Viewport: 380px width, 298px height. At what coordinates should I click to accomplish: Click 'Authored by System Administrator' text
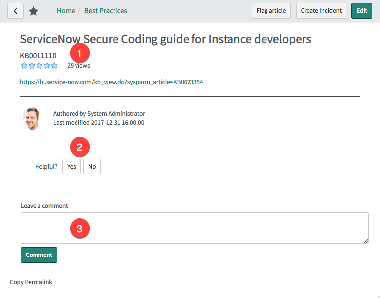tap(99, 114)
